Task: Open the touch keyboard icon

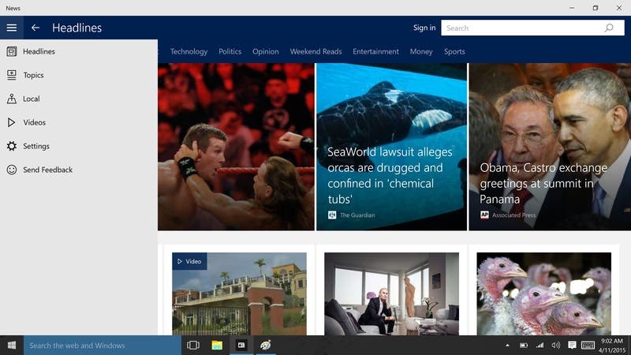Action: (x=588, y=346)
